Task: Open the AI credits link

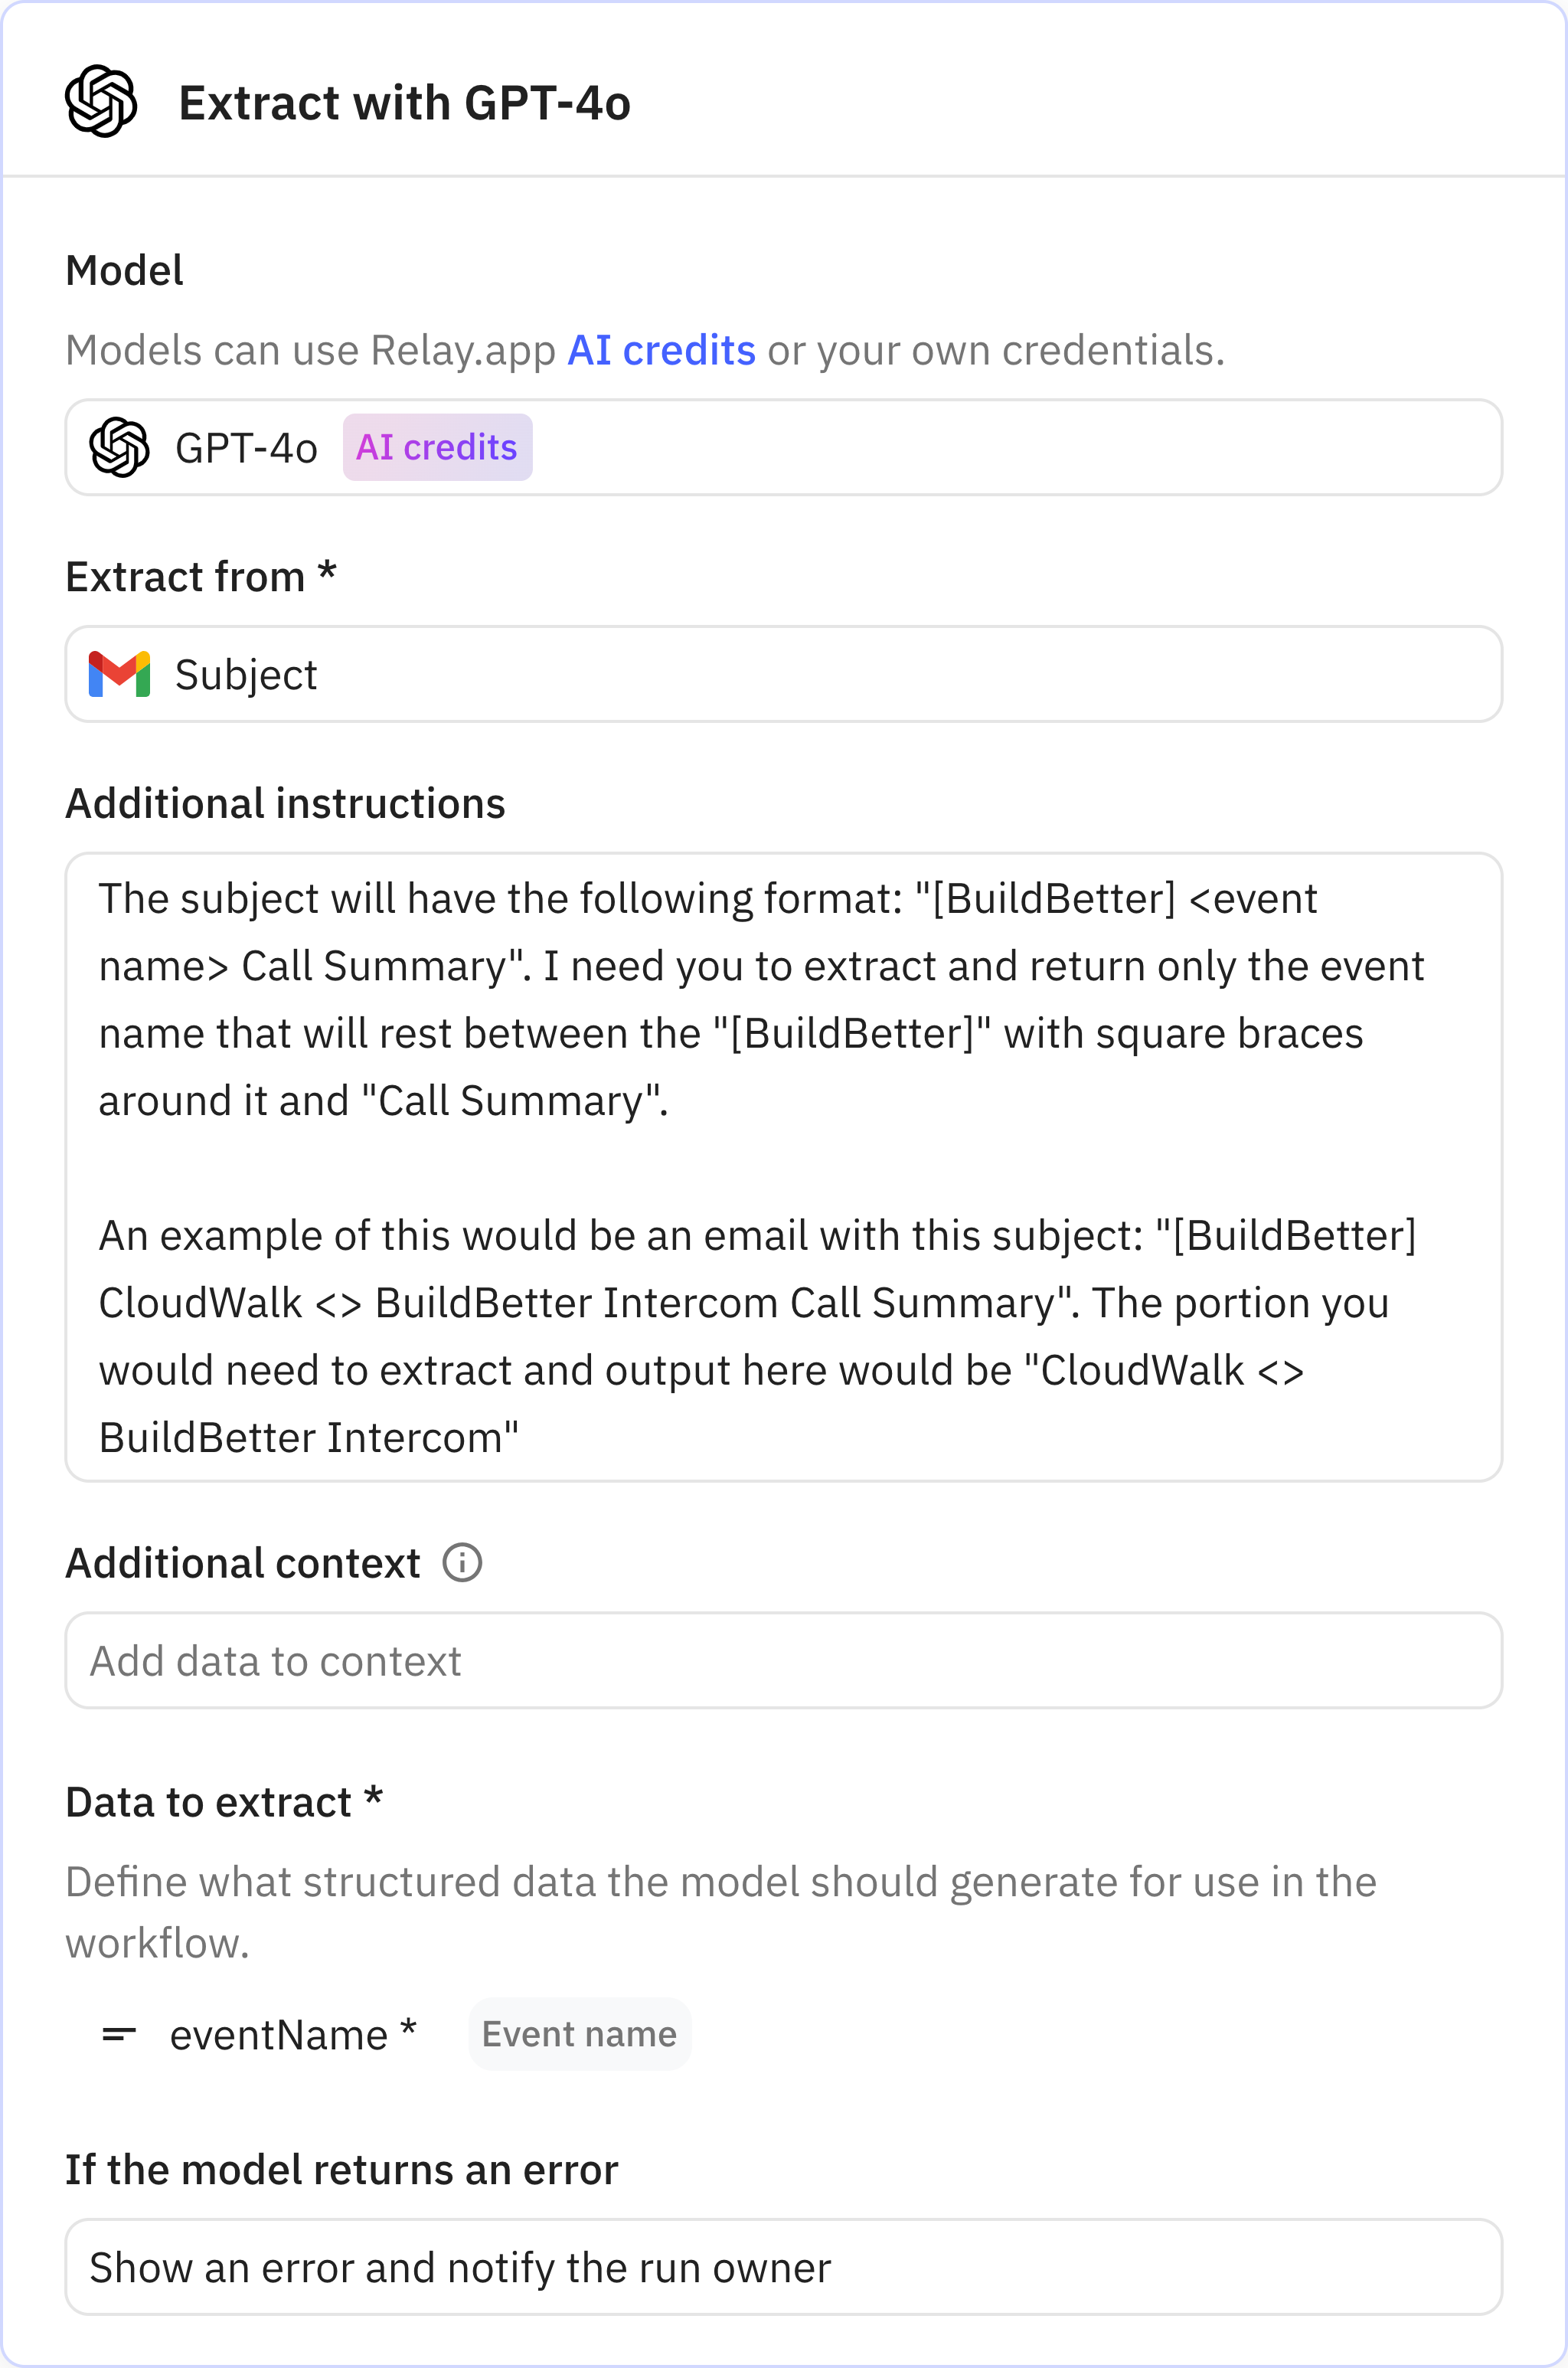Action: [x=662, y=349]
